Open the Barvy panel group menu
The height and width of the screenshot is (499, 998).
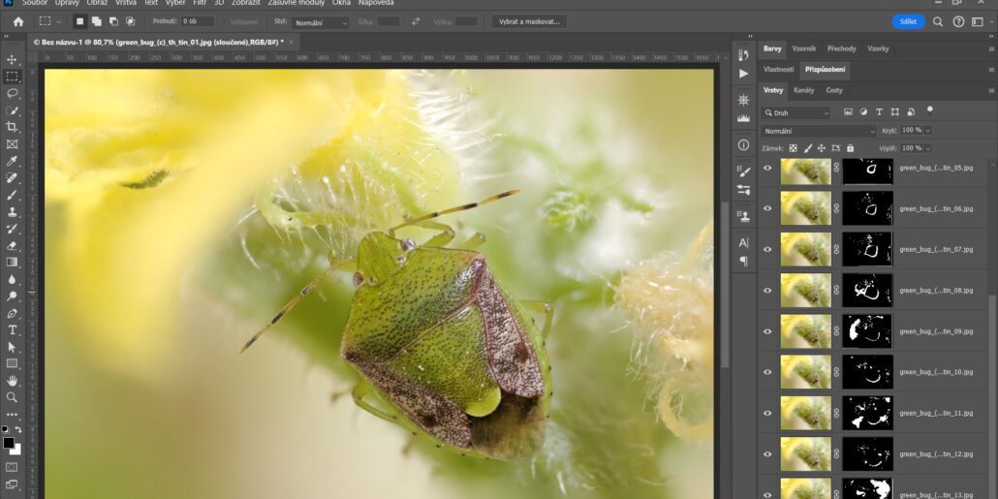(x=991, y=49)
